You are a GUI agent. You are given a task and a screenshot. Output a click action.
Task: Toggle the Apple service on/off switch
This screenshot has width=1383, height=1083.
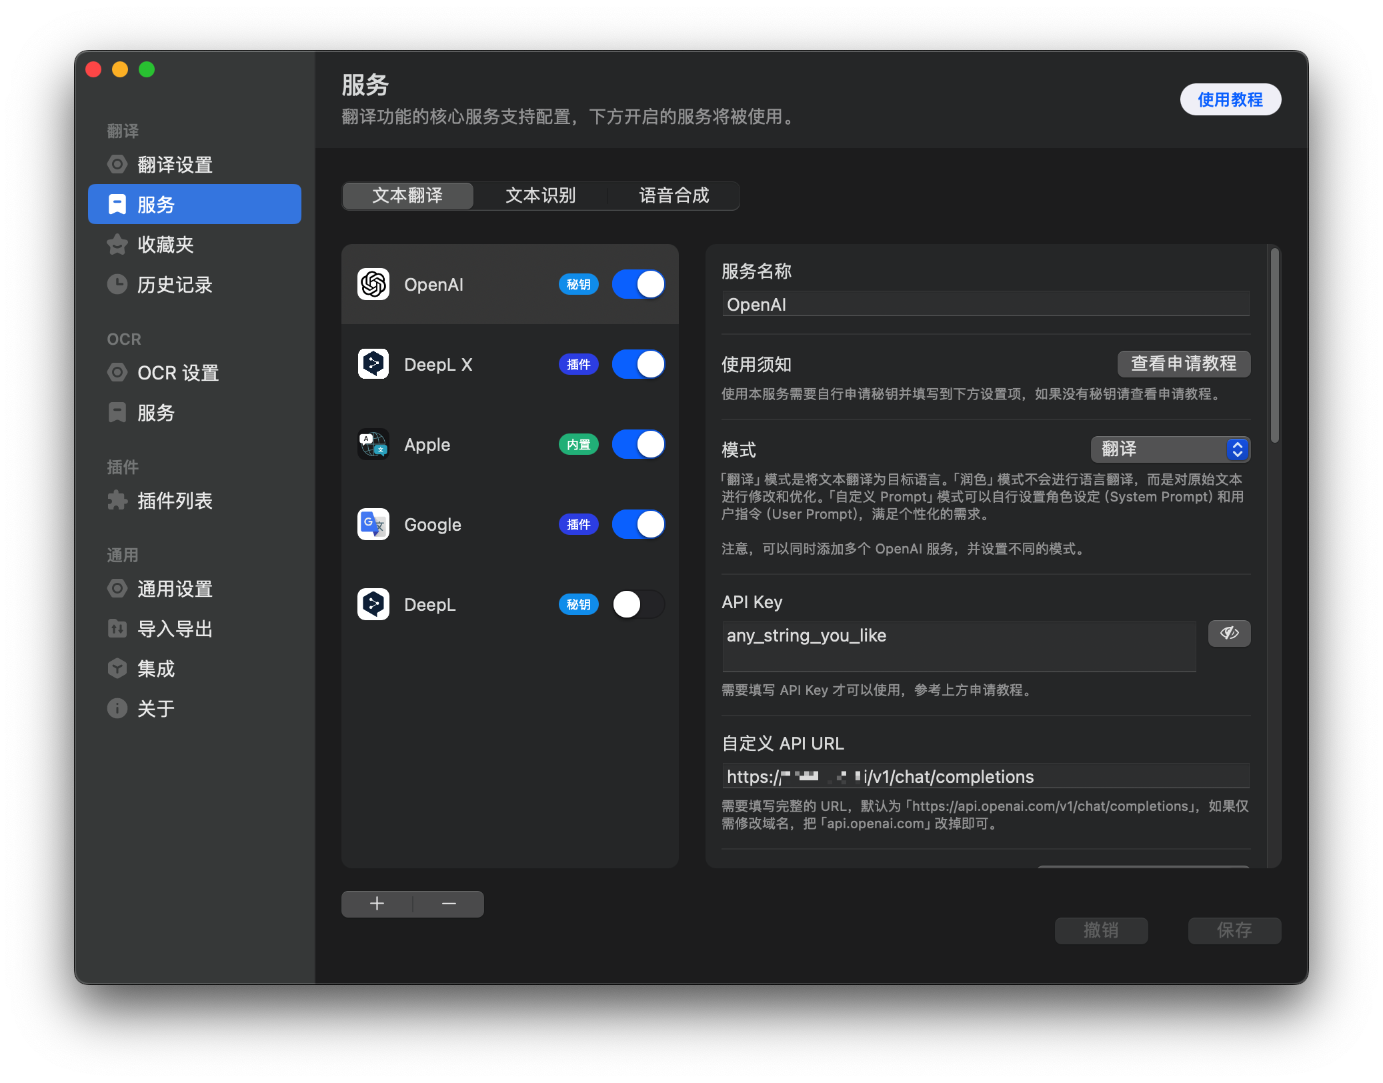[x=637, y=443]
